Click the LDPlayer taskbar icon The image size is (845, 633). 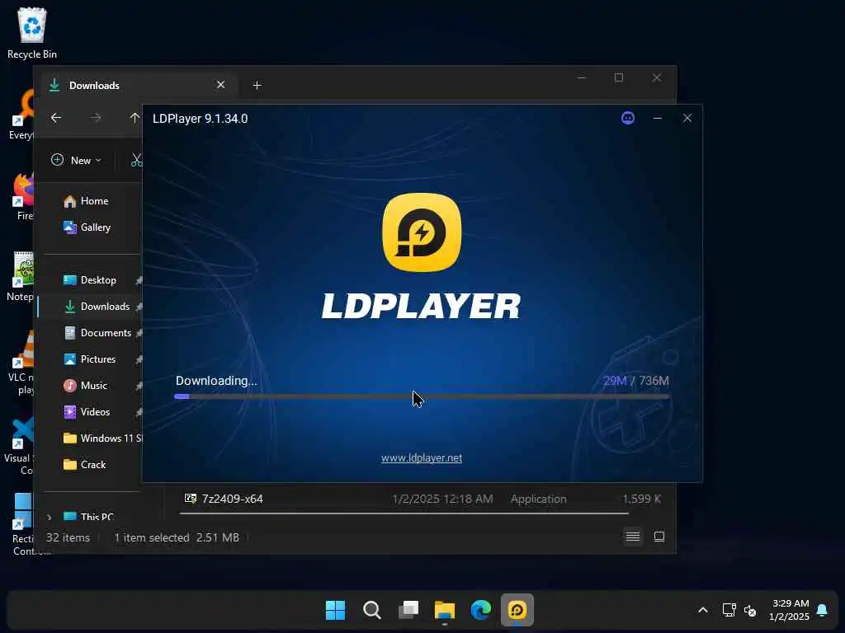click(517, 610)
